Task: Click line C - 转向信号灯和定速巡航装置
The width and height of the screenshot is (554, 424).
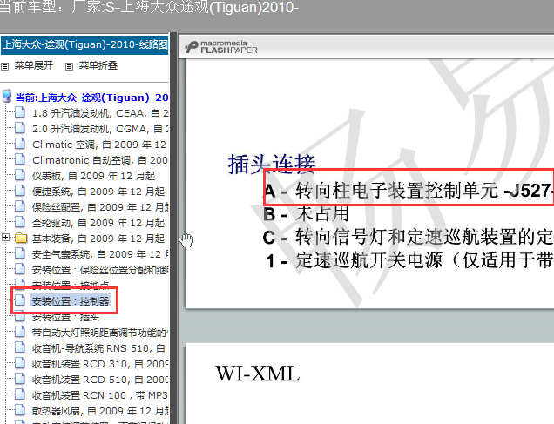Action: tap(408, 237)
